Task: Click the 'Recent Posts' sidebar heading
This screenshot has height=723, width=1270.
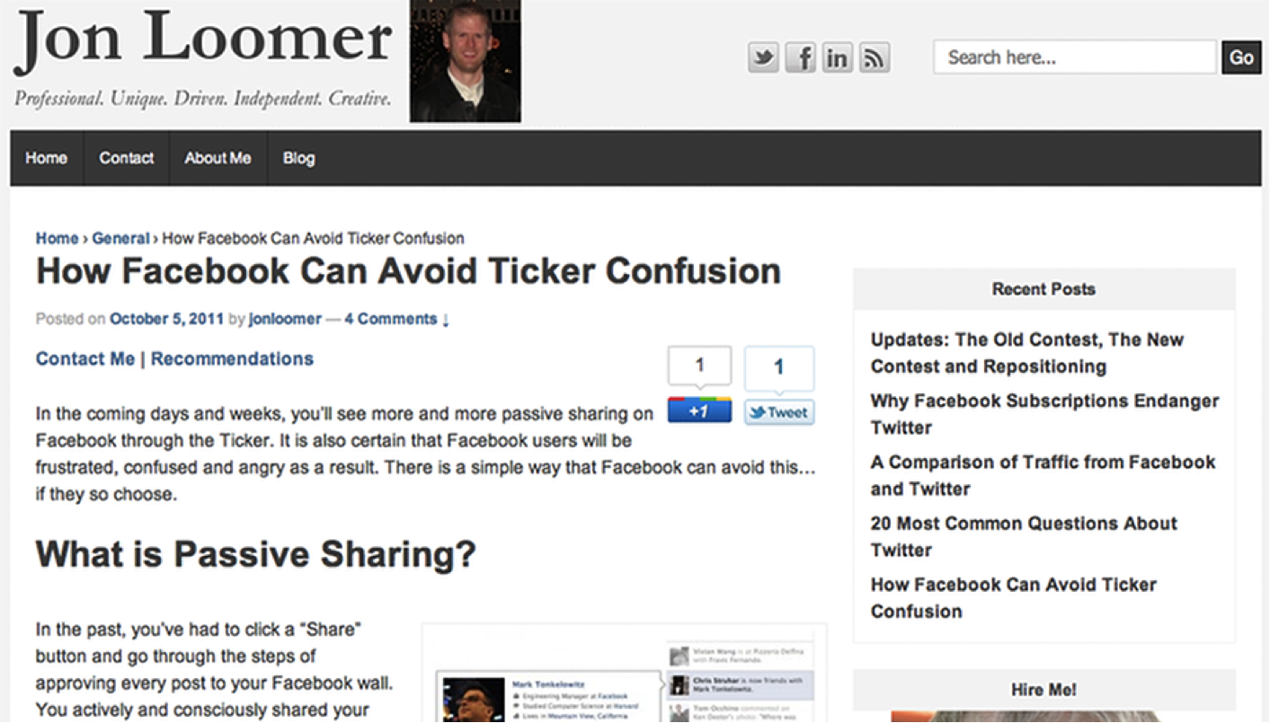Action: coord(1044,289)
